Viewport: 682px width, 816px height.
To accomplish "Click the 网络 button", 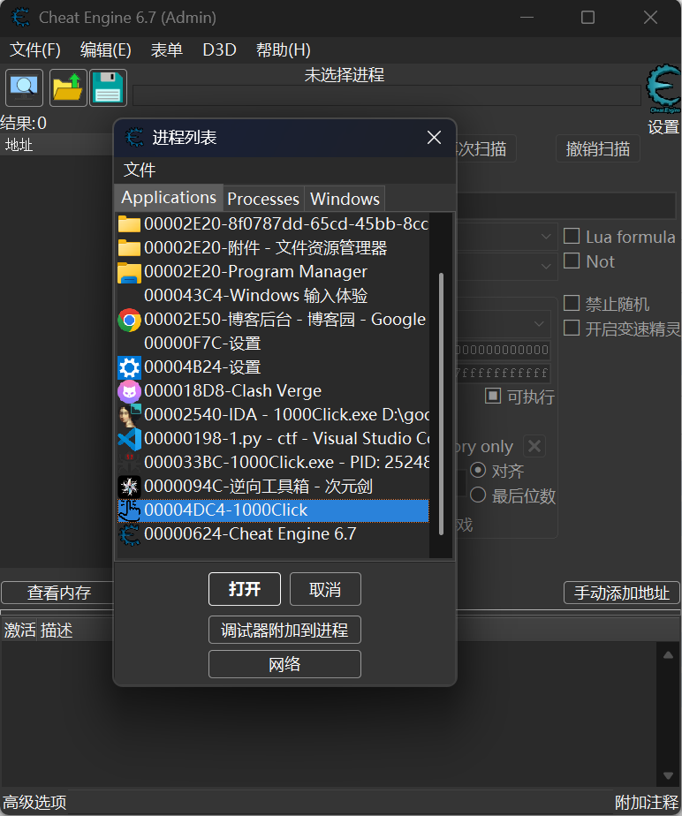I will pyautogui.click(x=284, y=664).
